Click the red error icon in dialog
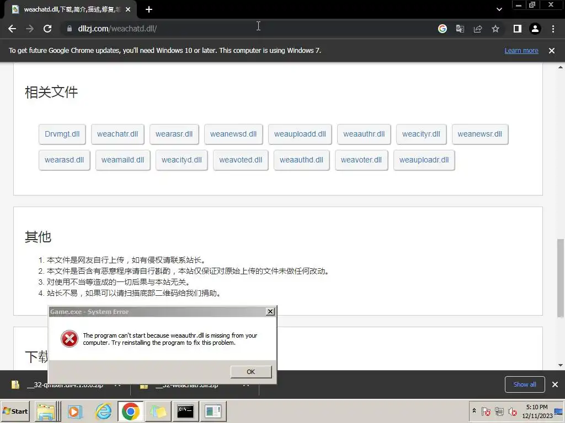This screenshot has height=423, width=565. 69,339
